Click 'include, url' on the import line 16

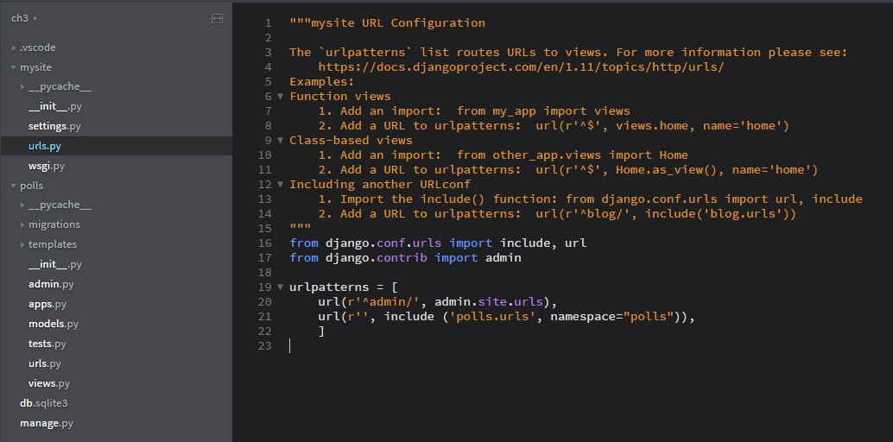click(x=543, y=243)
